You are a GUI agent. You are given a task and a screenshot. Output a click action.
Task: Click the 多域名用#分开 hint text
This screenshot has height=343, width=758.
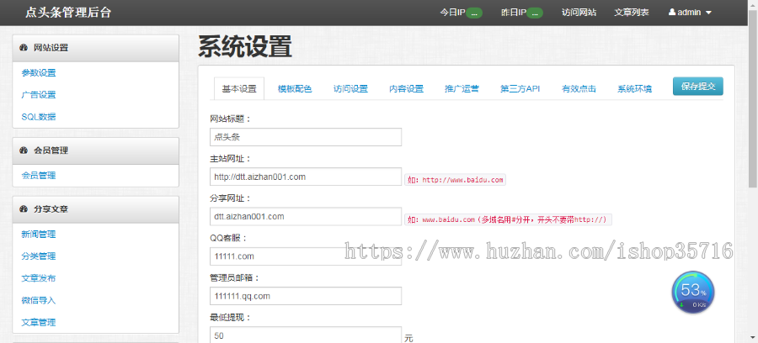coord(508,219)
